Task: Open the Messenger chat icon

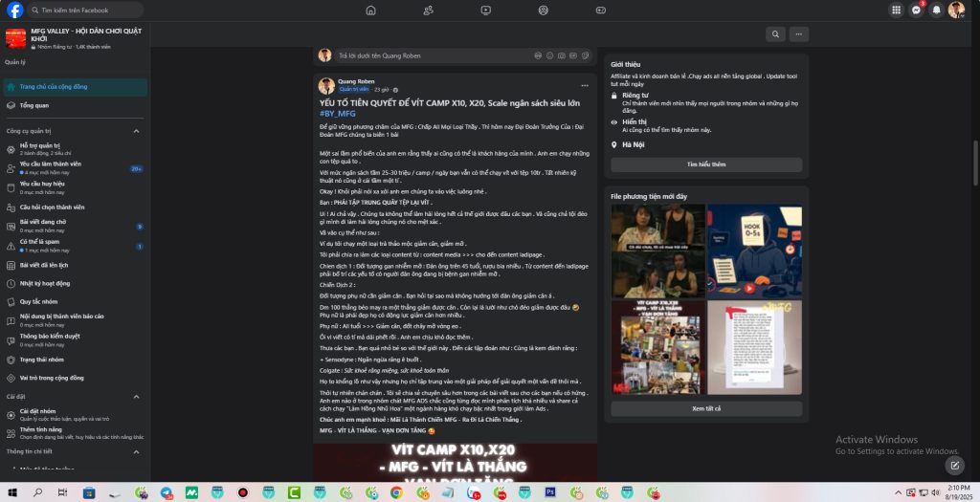Action: pyautogui.click(x=916, y=10)
